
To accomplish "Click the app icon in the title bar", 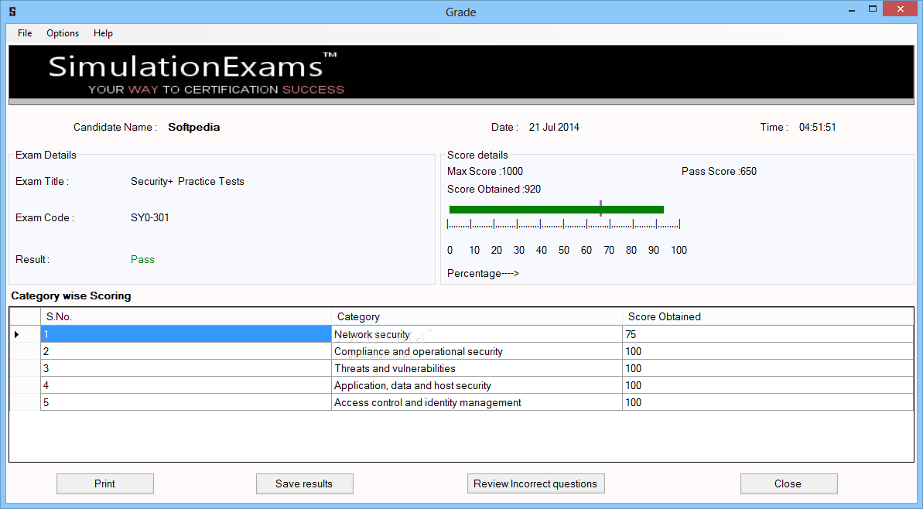I will (12, 12).
